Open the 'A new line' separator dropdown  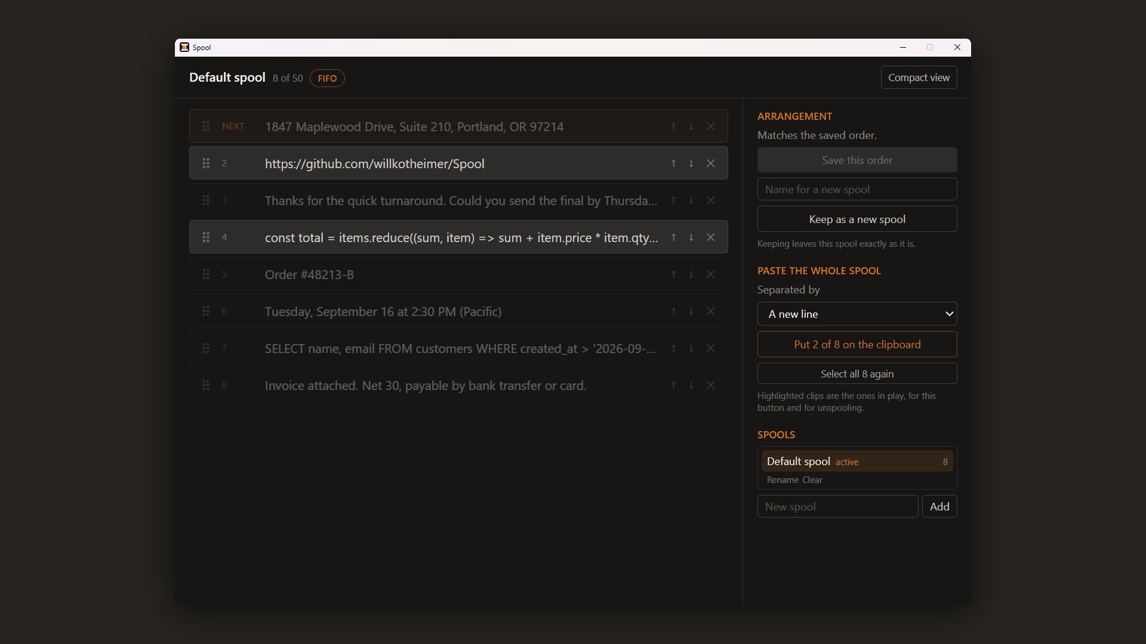point(857,314)
